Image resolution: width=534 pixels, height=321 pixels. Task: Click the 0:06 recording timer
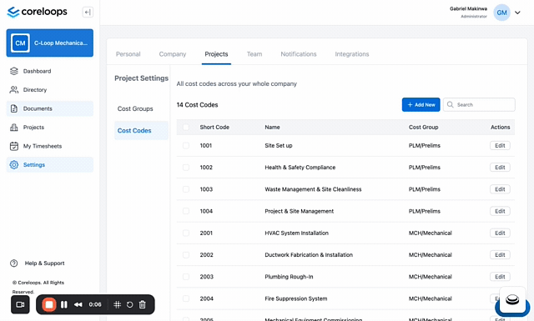[x=95, y=304]
